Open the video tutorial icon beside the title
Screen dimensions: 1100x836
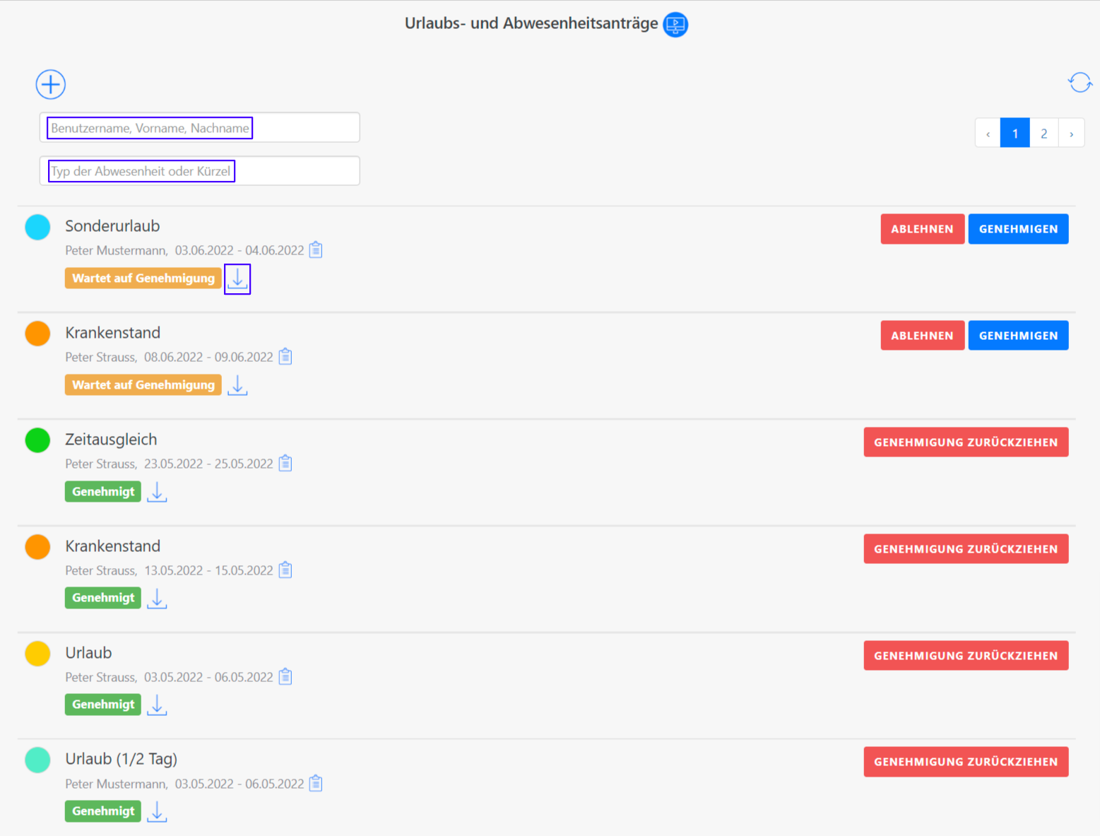pyautogui.click(x=675, y=25)
